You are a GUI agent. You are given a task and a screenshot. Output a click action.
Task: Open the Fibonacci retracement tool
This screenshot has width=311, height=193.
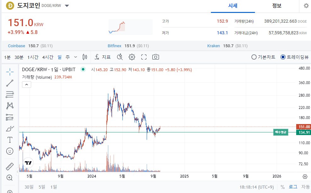point(10,94)
